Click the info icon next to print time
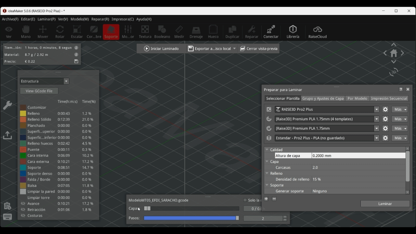The image size is (416, 234). (x=76, y=48)
